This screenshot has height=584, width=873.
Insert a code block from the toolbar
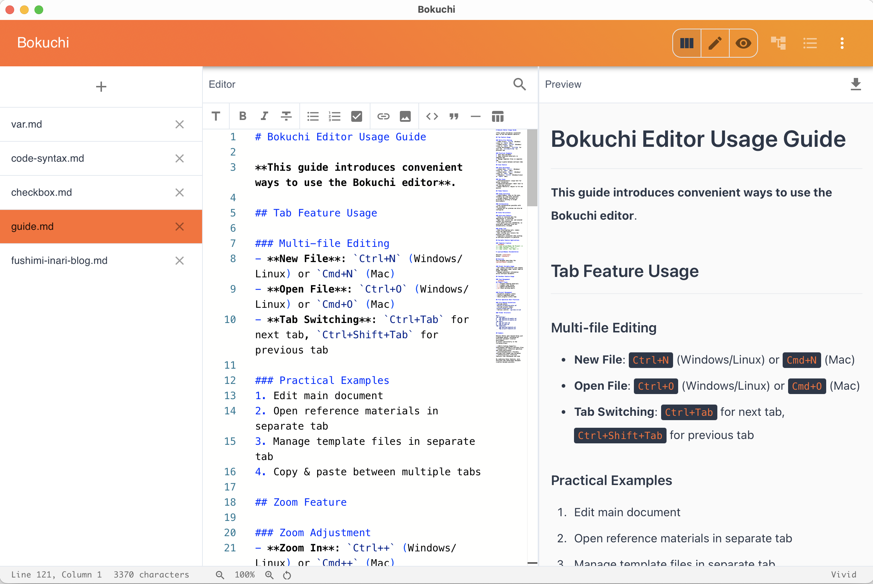tap(432, 116)
